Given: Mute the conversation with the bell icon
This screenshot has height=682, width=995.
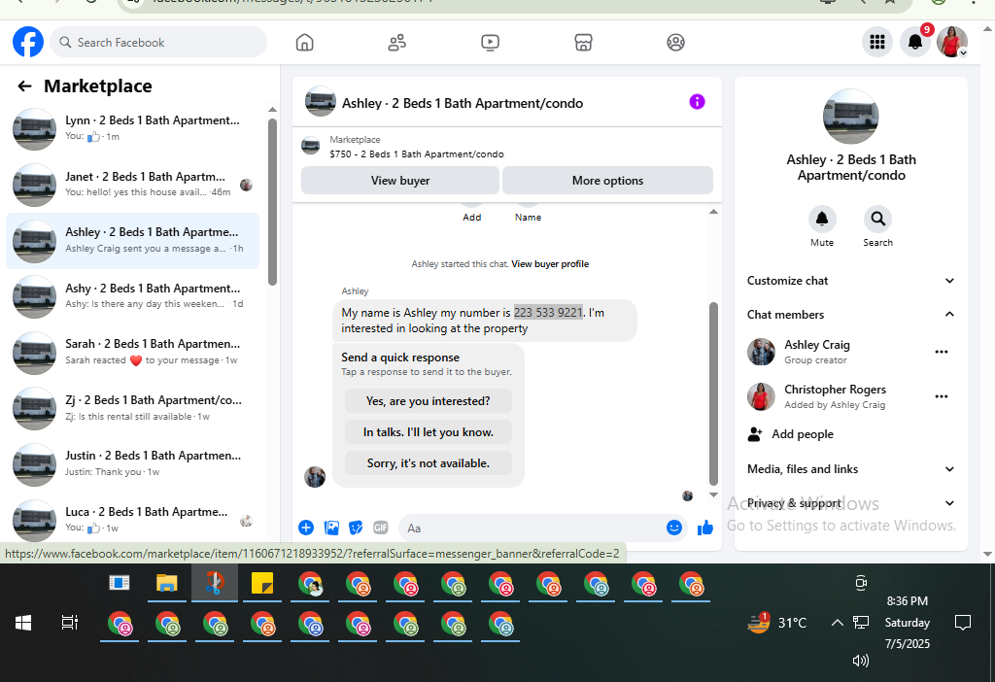Looking at the screenshot, I should coord(822,220).
